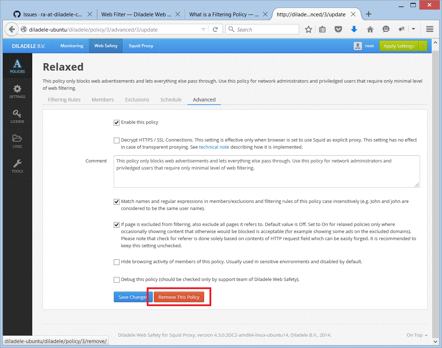The height and width of the screenshot is (348, 442).
Task: Click the site identity globe icon
Action: point(24,29)
